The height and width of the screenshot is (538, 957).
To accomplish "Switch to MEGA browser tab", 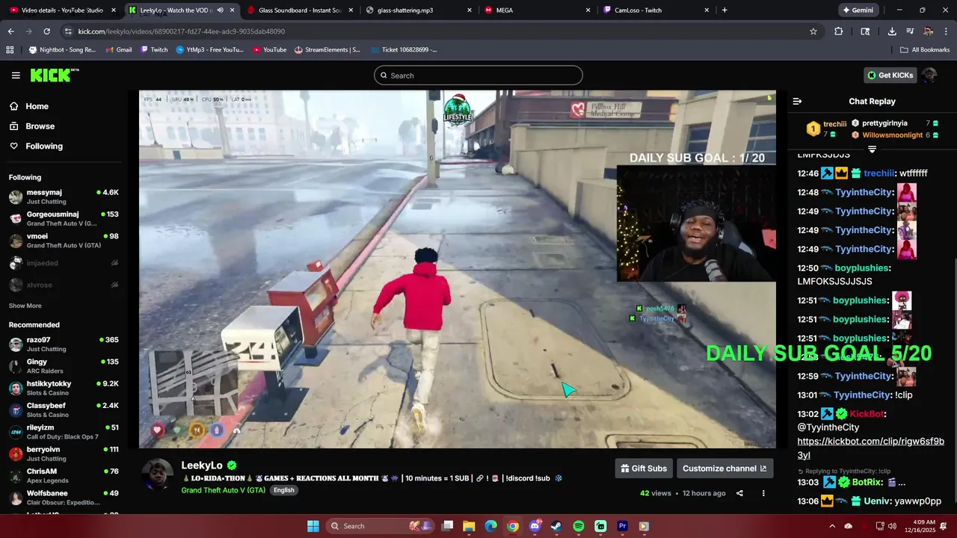I will click(537, 10).
